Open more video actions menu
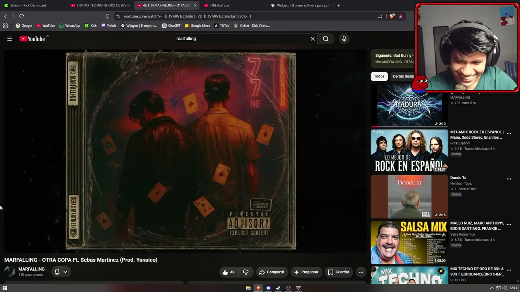520x292 pixels. click(361, 272)
